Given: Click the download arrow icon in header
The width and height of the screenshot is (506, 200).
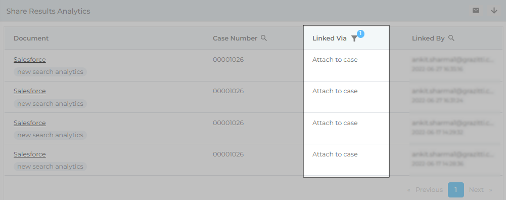Looking at the screenshot, I should pos(494,11).
